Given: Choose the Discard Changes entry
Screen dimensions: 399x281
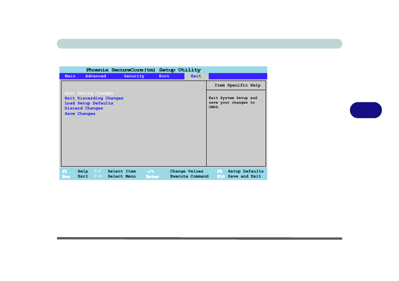Looking at the screenshot, I should pos(84,109).
